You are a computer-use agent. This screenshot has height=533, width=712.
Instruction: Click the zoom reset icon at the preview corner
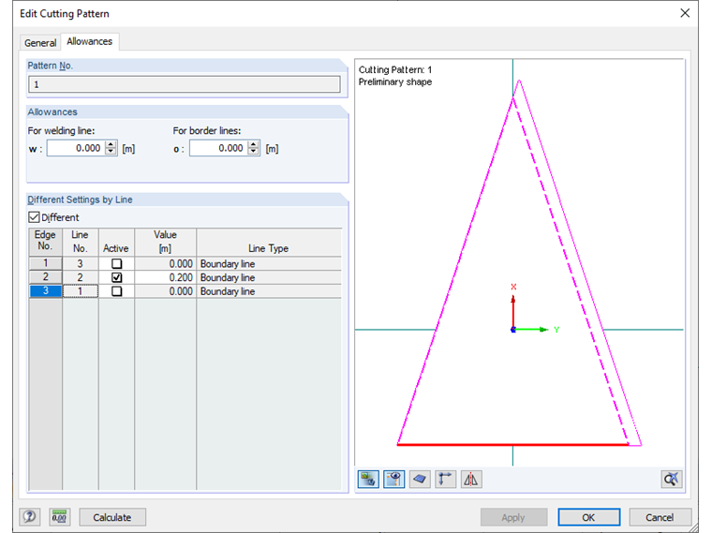point(671,480)
